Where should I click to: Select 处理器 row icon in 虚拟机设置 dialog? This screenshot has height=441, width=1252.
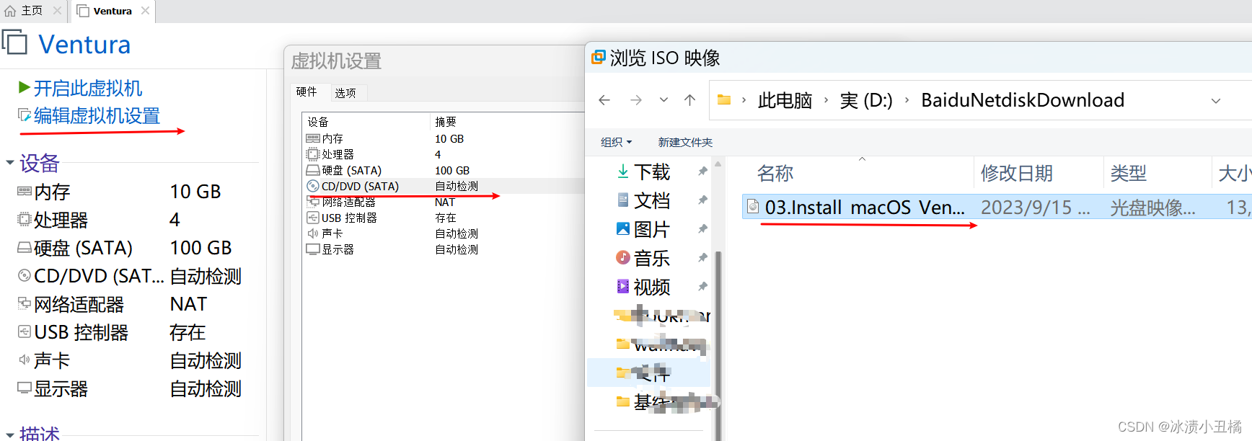click(313, 154)
